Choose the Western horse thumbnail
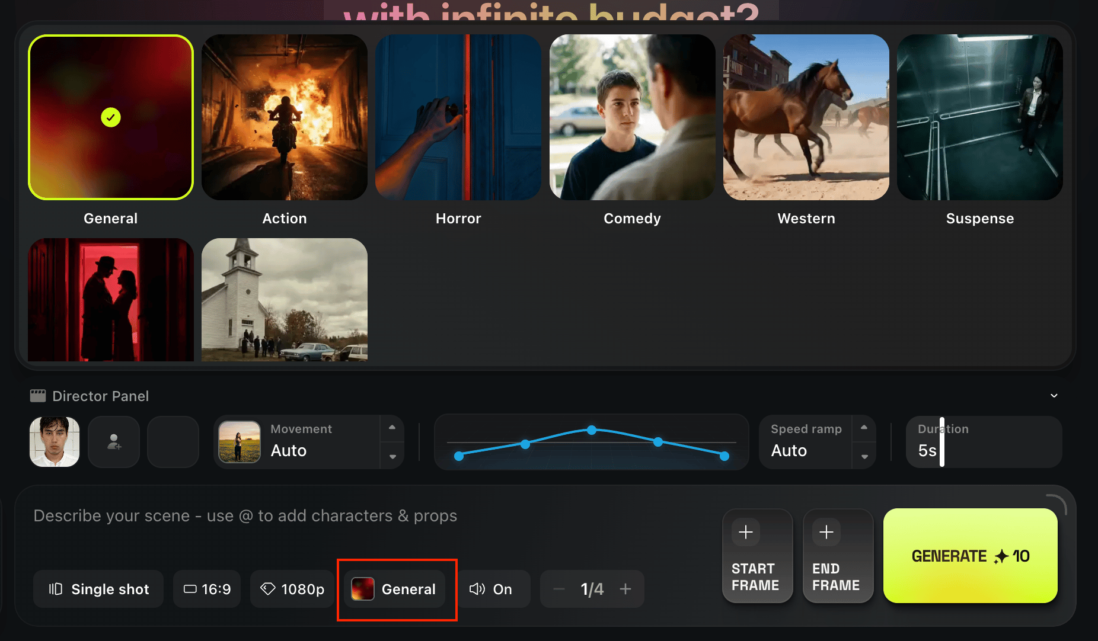 click(806, 117)
